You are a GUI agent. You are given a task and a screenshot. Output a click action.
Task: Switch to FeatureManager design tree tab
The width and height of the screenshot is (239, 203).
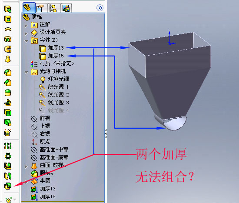29,8
